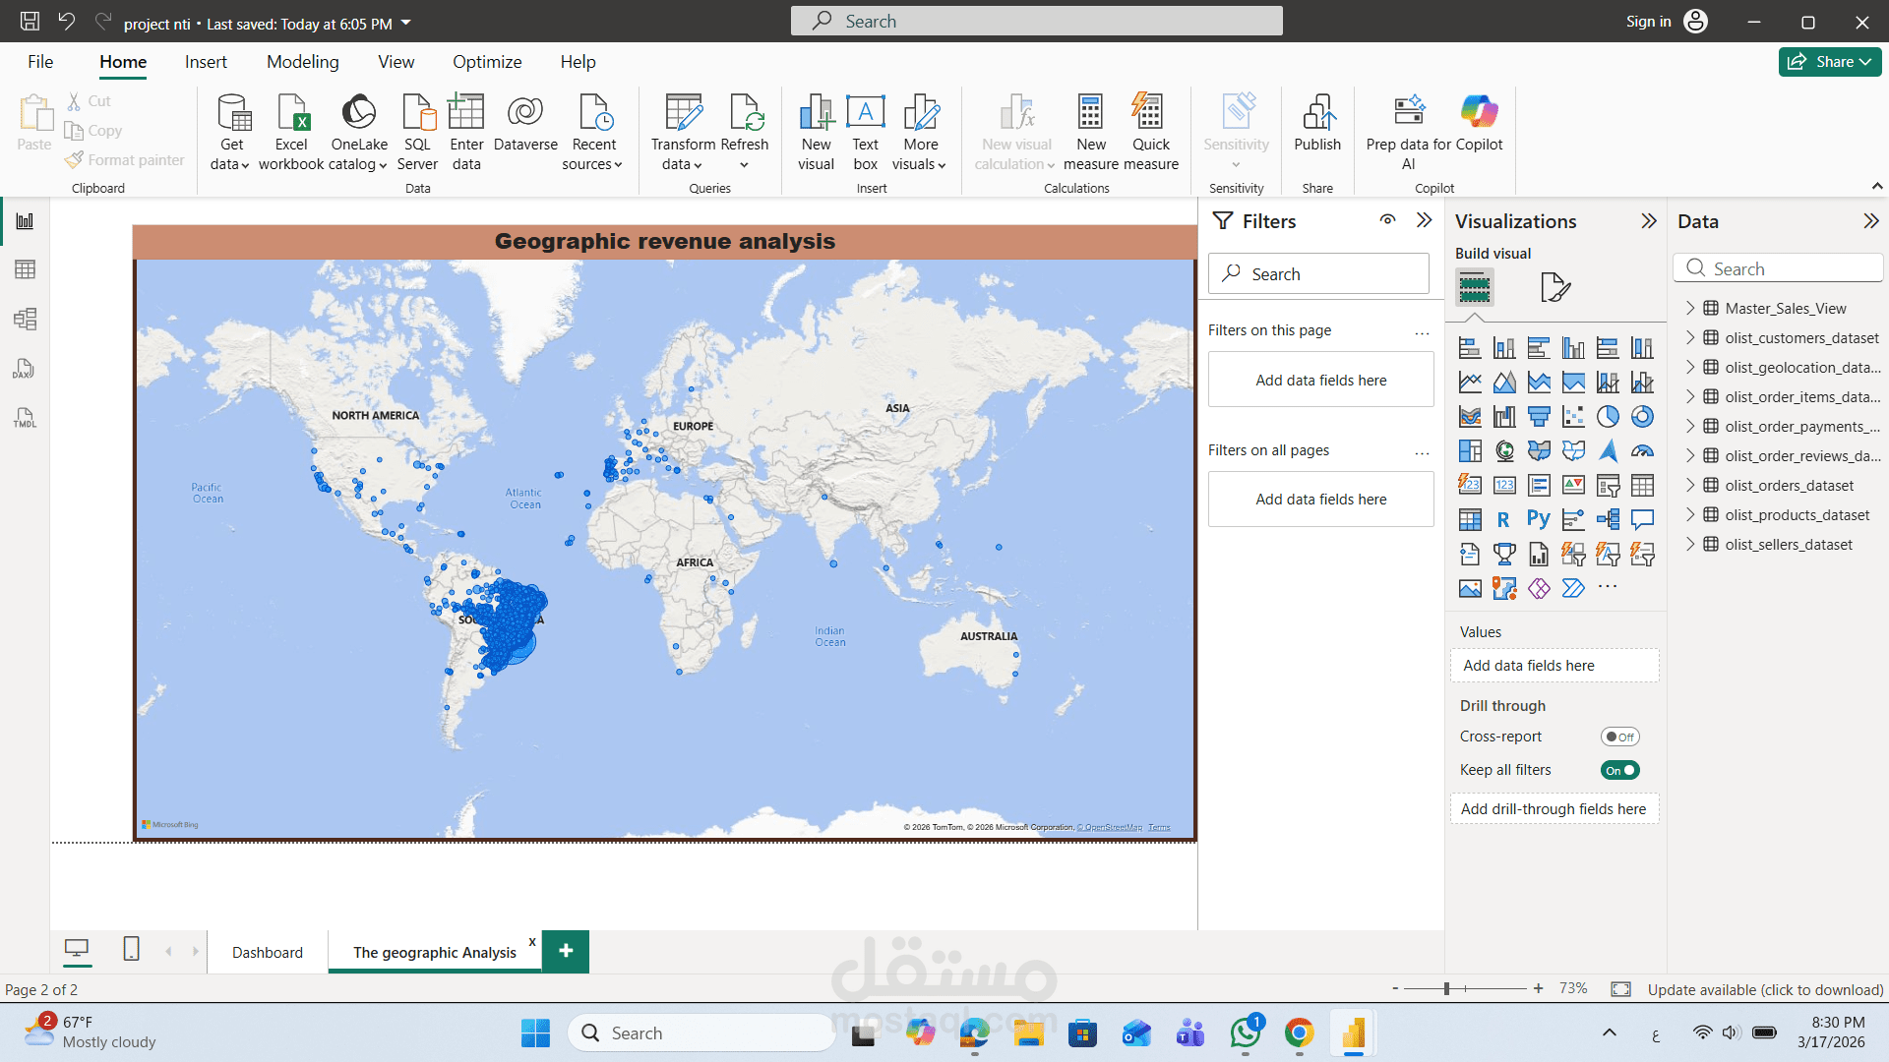Switch to the Dashboard page tab
Screen dimensions: 1889x1062
tap(268, 952)
